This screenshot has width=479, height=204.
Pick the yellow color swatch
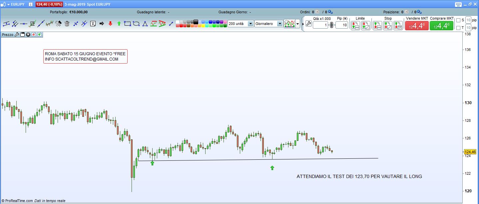[203, 26]
